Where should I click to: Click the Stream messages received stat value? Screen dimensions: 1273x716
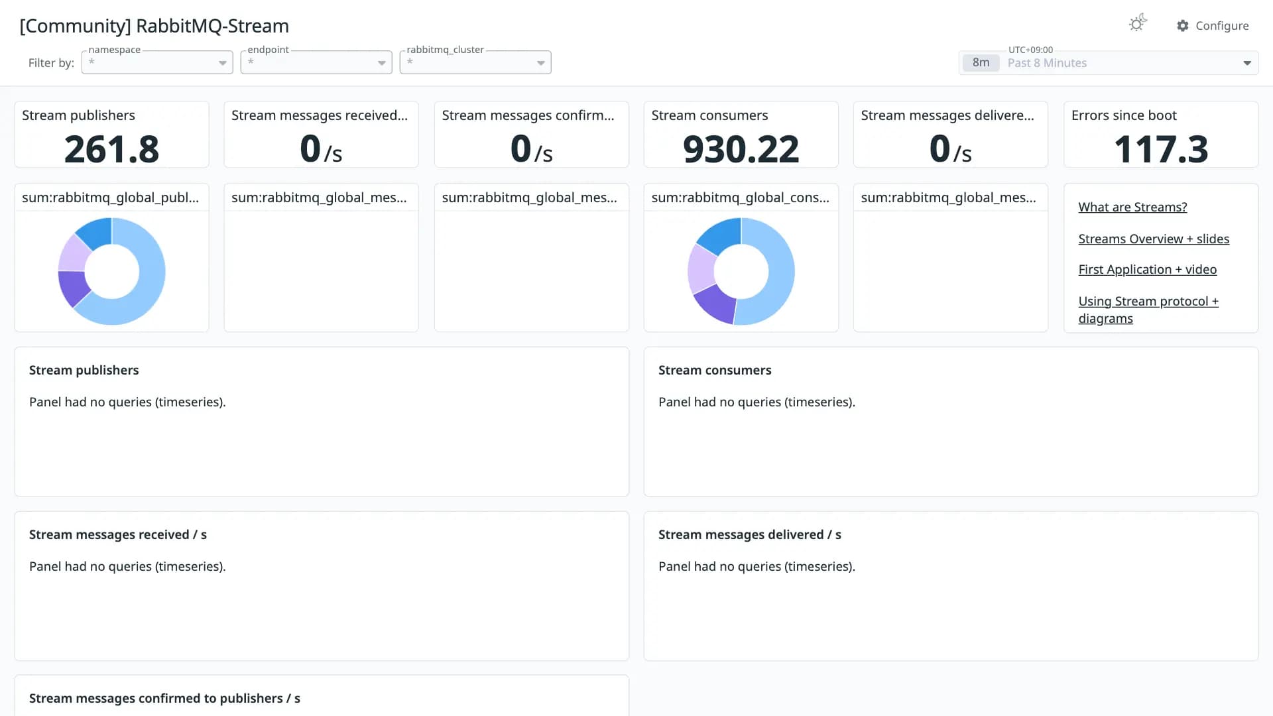[x=321, y=149]
